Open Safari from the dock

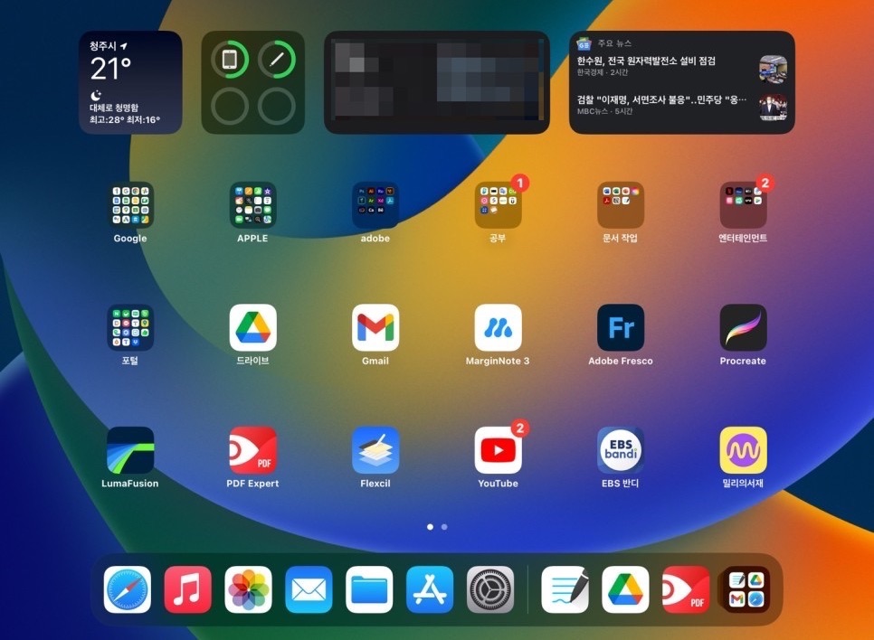[127, 589]
